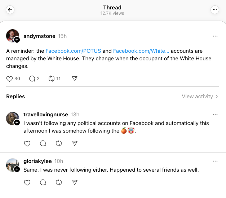Viewport: 226px width, 198px height.
Task: Like gloriakylee's reply
Action: click(x=27, y=182)
